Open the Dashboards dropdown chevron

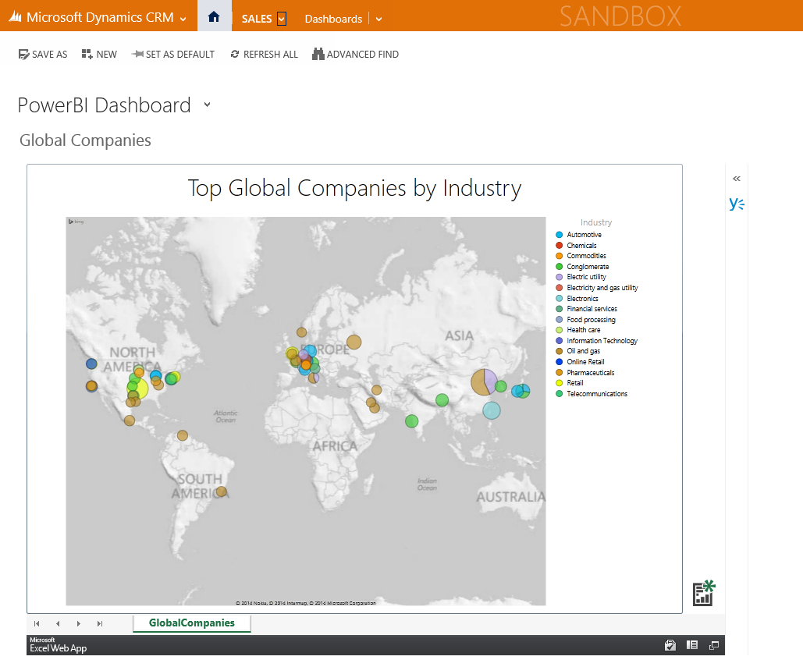tap(379, 19)
